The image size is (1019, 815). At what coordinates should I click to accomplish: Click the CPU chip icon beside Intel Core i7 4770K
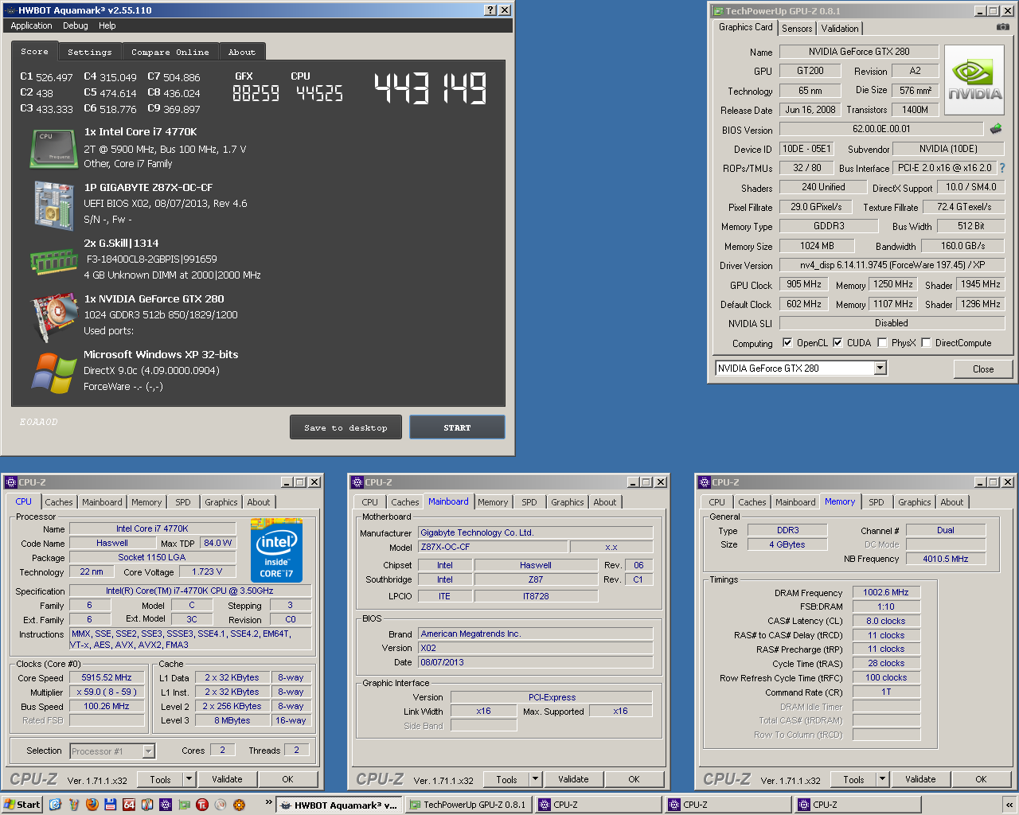click(x=53, y=149)
